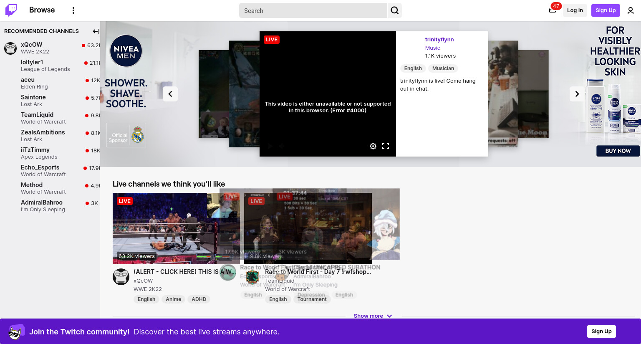
Task: Go to next featured carousel stream
Action: pos(577,94)
